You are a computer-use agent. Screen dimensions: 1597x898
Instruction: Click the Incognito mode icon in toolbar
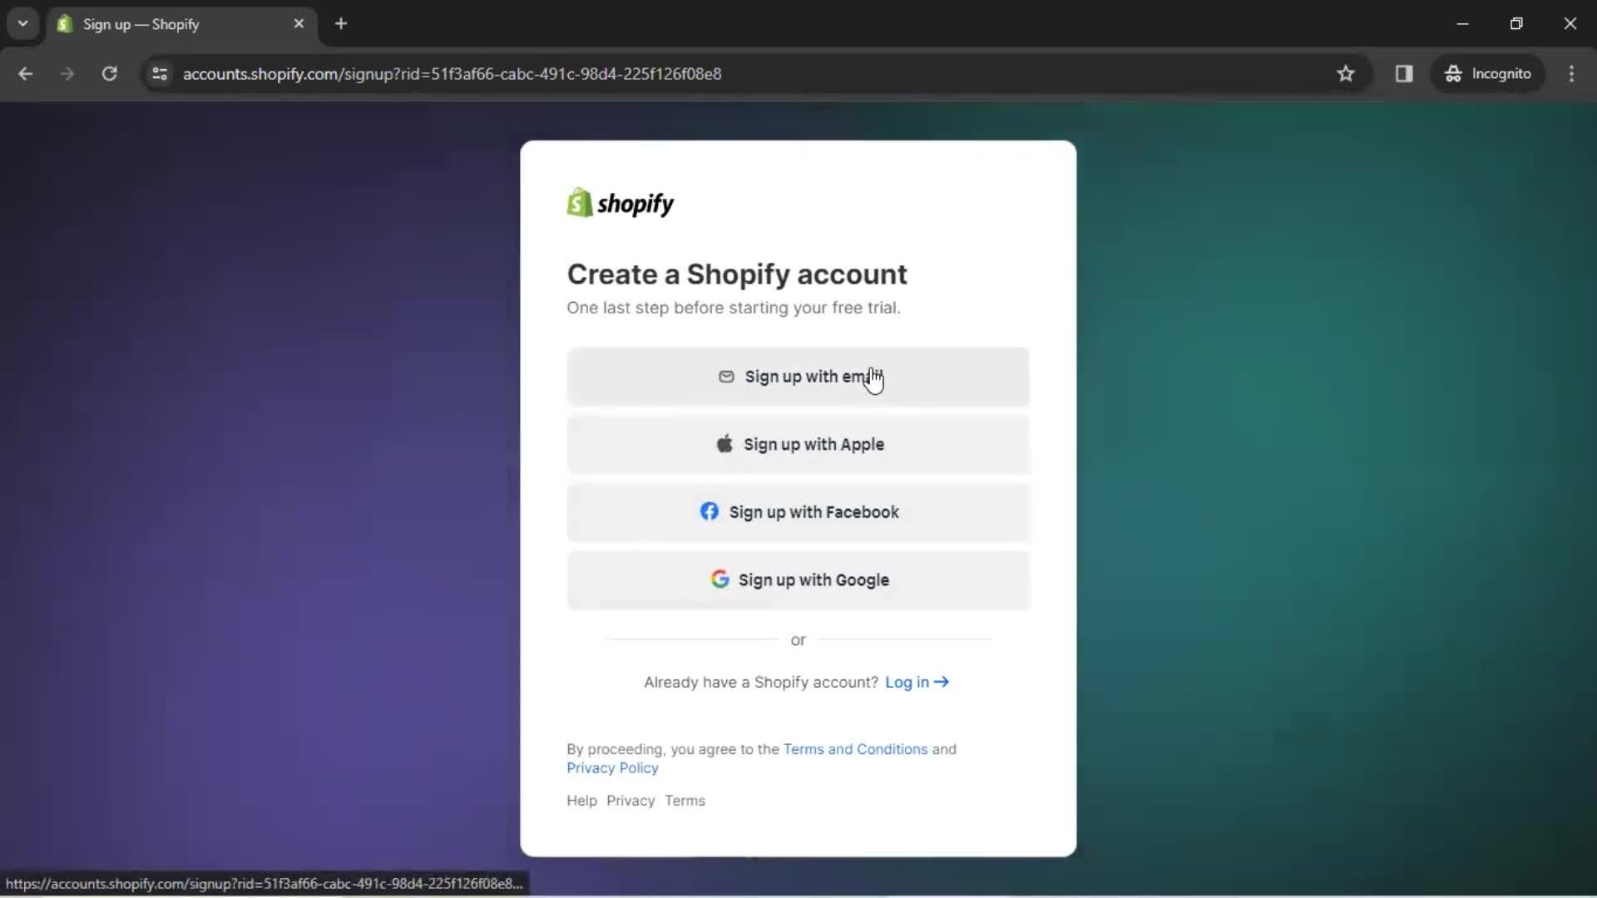click(x=1453, y=73)
